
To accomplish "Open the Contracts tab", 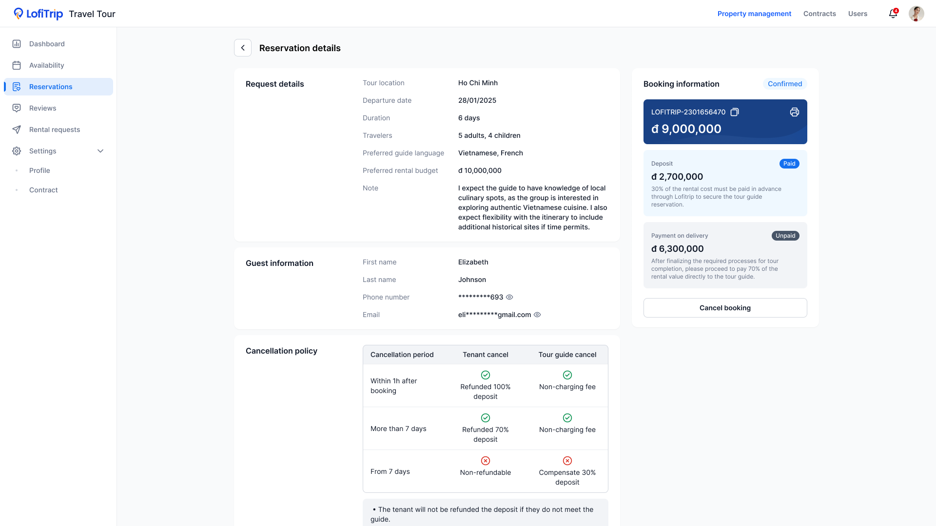I will [819, 14].
